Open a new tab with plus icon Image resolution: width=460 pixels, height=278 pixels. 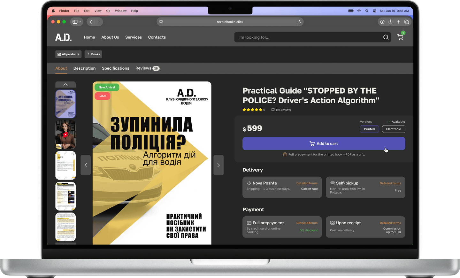pos(398,22)
